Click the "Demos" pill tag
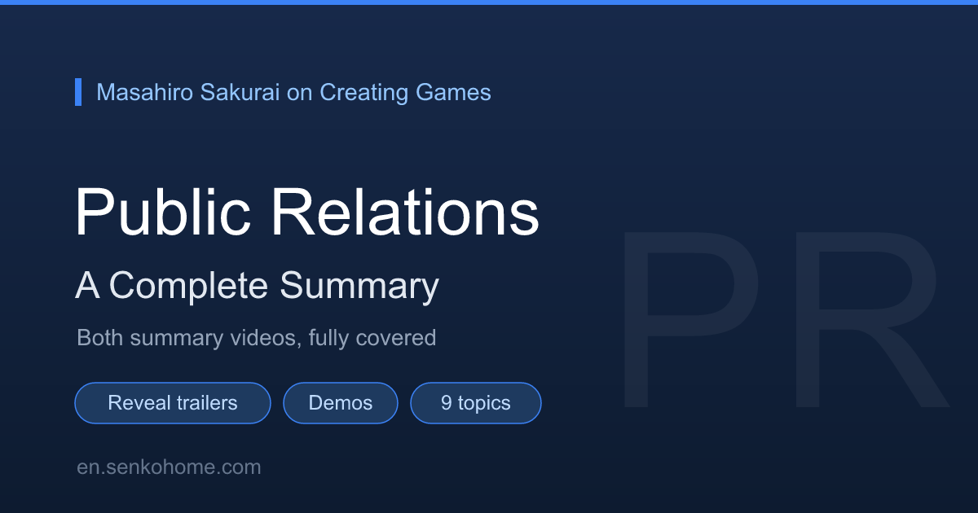Image resolution: width=978 pixels, height=513 pixels. [341, 403]
